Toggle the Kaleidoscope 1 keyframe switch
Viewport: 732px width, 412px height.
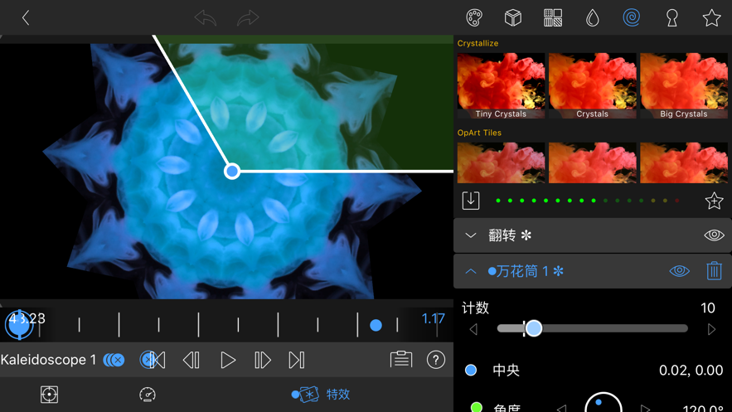(x=114, y=360)
